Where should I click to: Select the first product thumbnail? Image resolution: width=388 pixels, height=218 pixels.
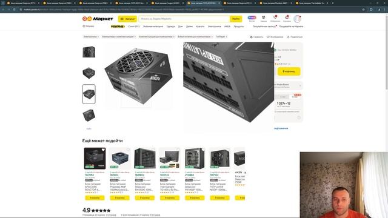[89, 52]
